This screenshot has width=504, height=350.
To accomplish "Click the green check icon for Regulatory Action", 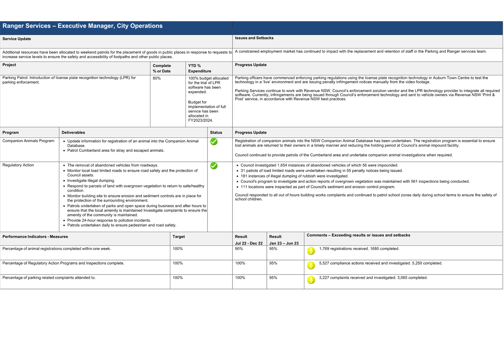I will tap(214, 166).
